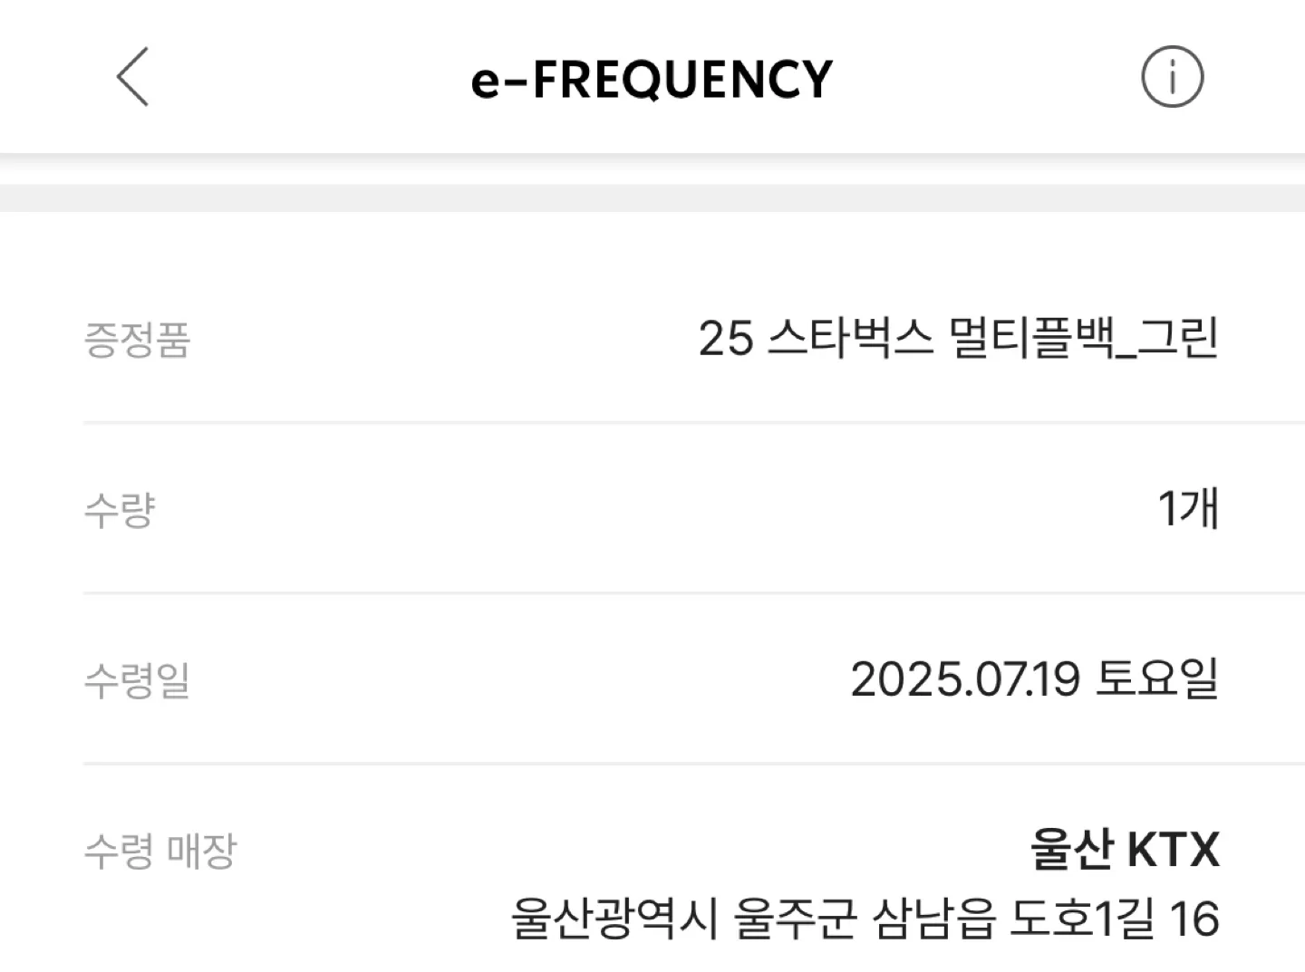The width and height of the screenshot is (1305, 972).
Task: Tap the 1개 quantity value
Action: 1188,508
